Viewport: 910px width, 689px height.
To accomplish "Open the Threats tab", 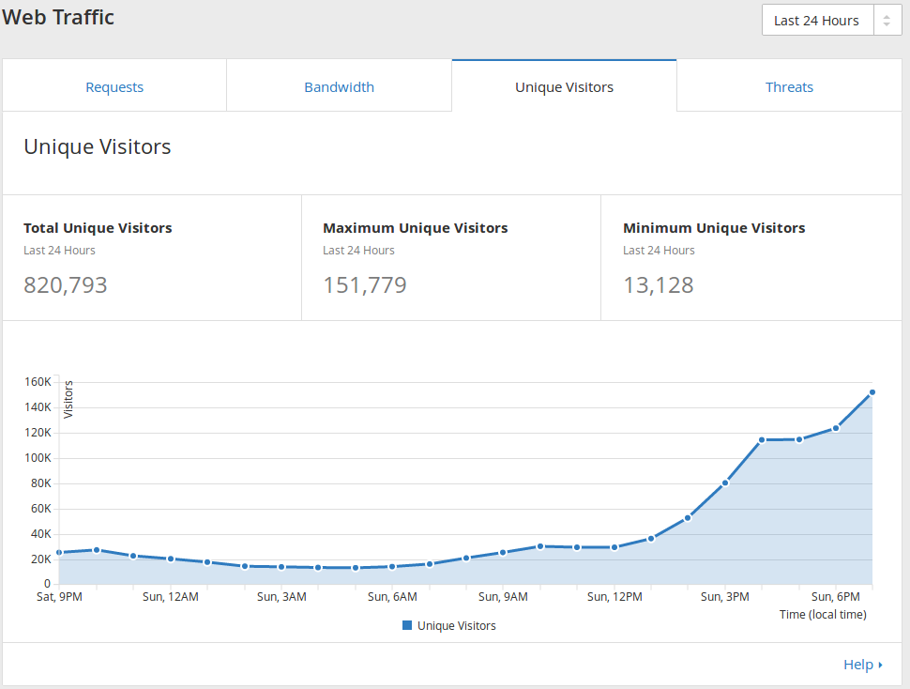I will (x=789, y=87).
